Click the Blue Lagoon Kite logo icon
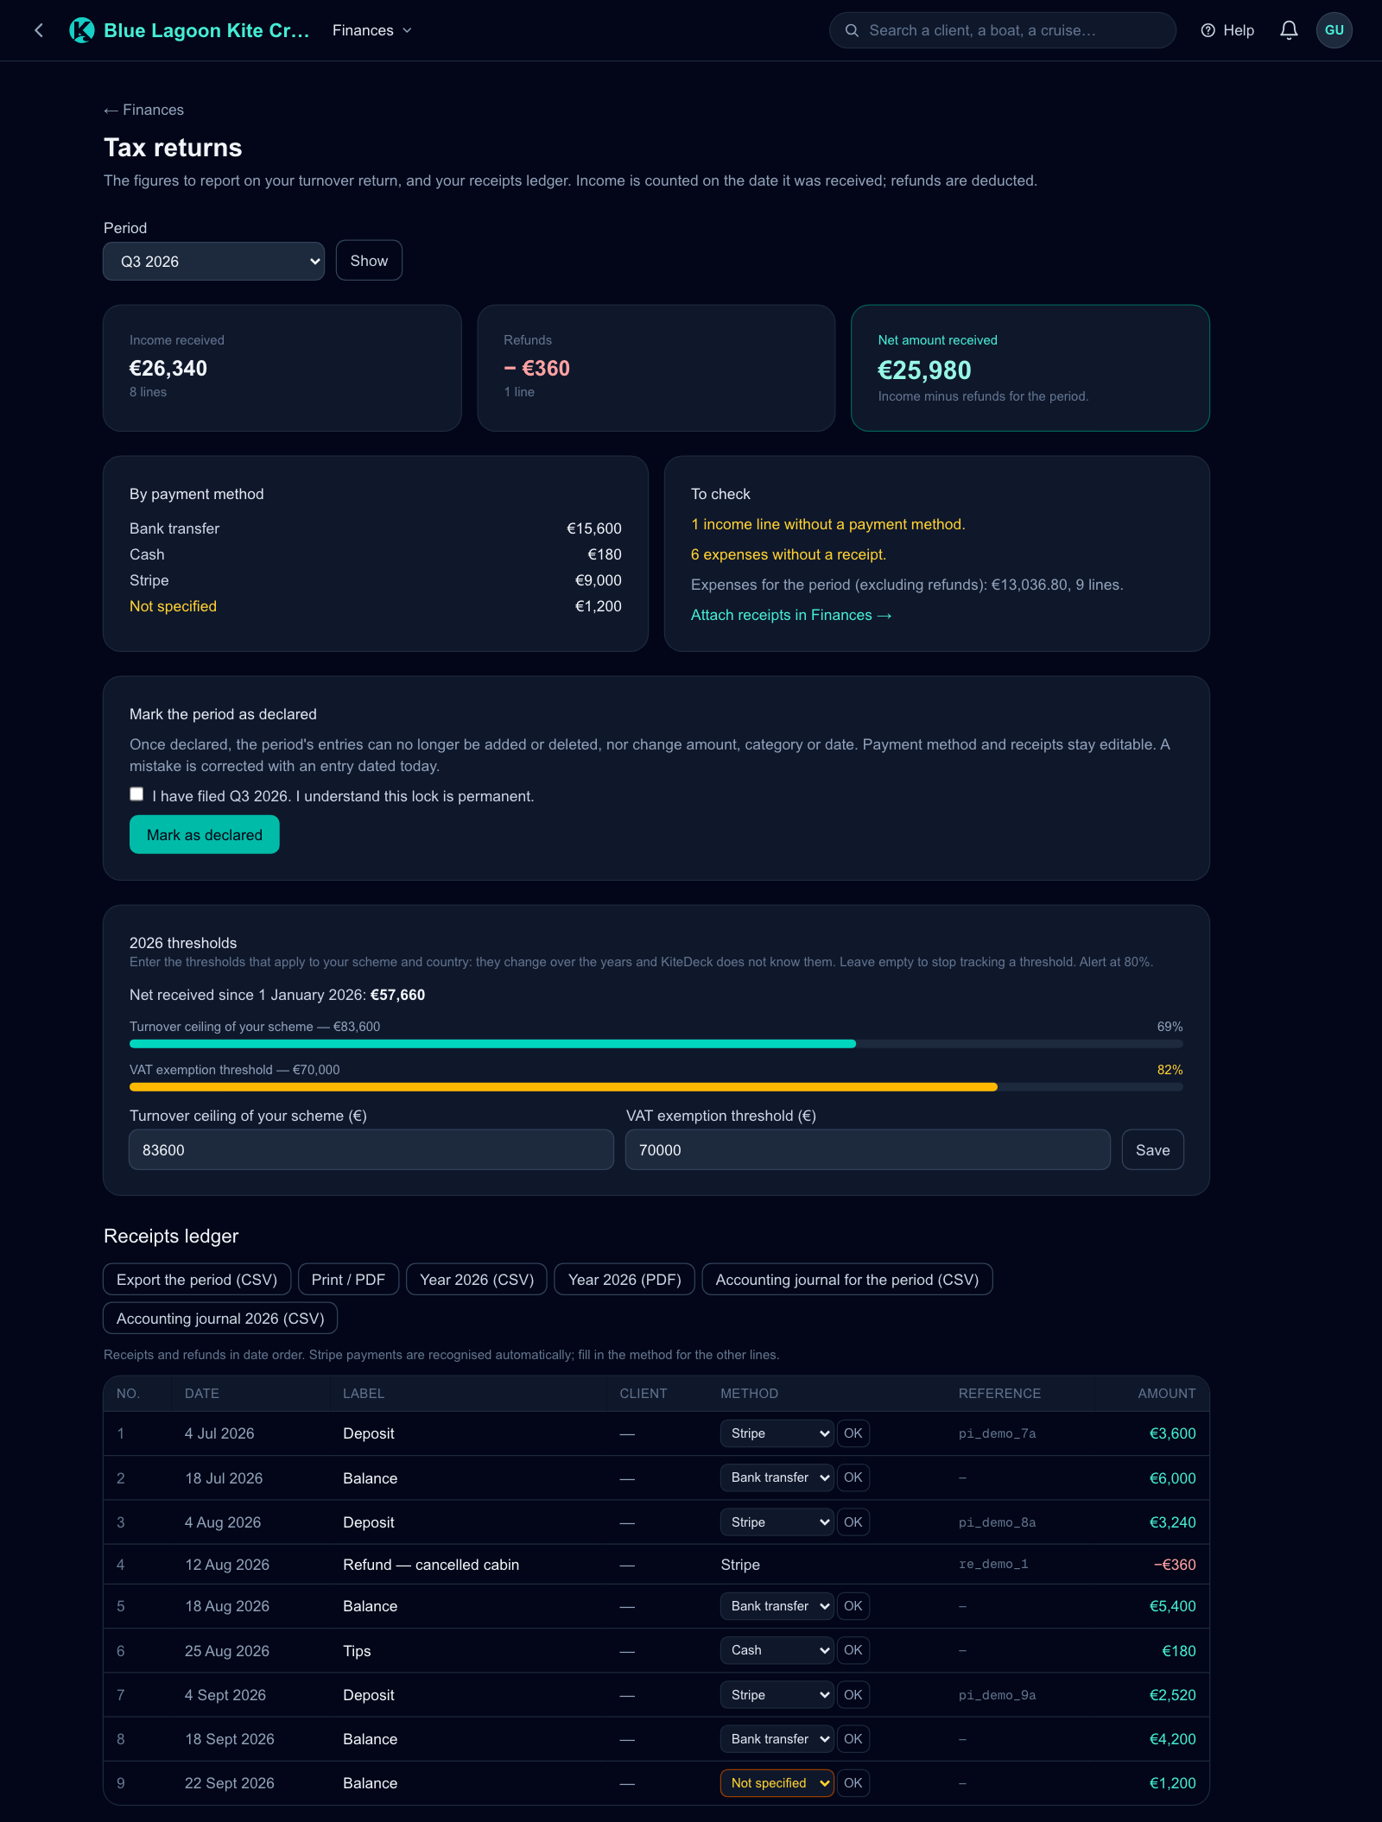 pyautogui.click(x=81, y=30)
